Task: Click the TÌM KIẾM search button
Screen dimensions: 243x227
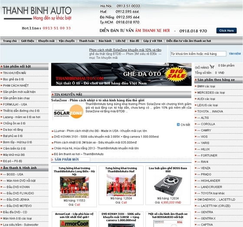Action: (x=235, y=54)
